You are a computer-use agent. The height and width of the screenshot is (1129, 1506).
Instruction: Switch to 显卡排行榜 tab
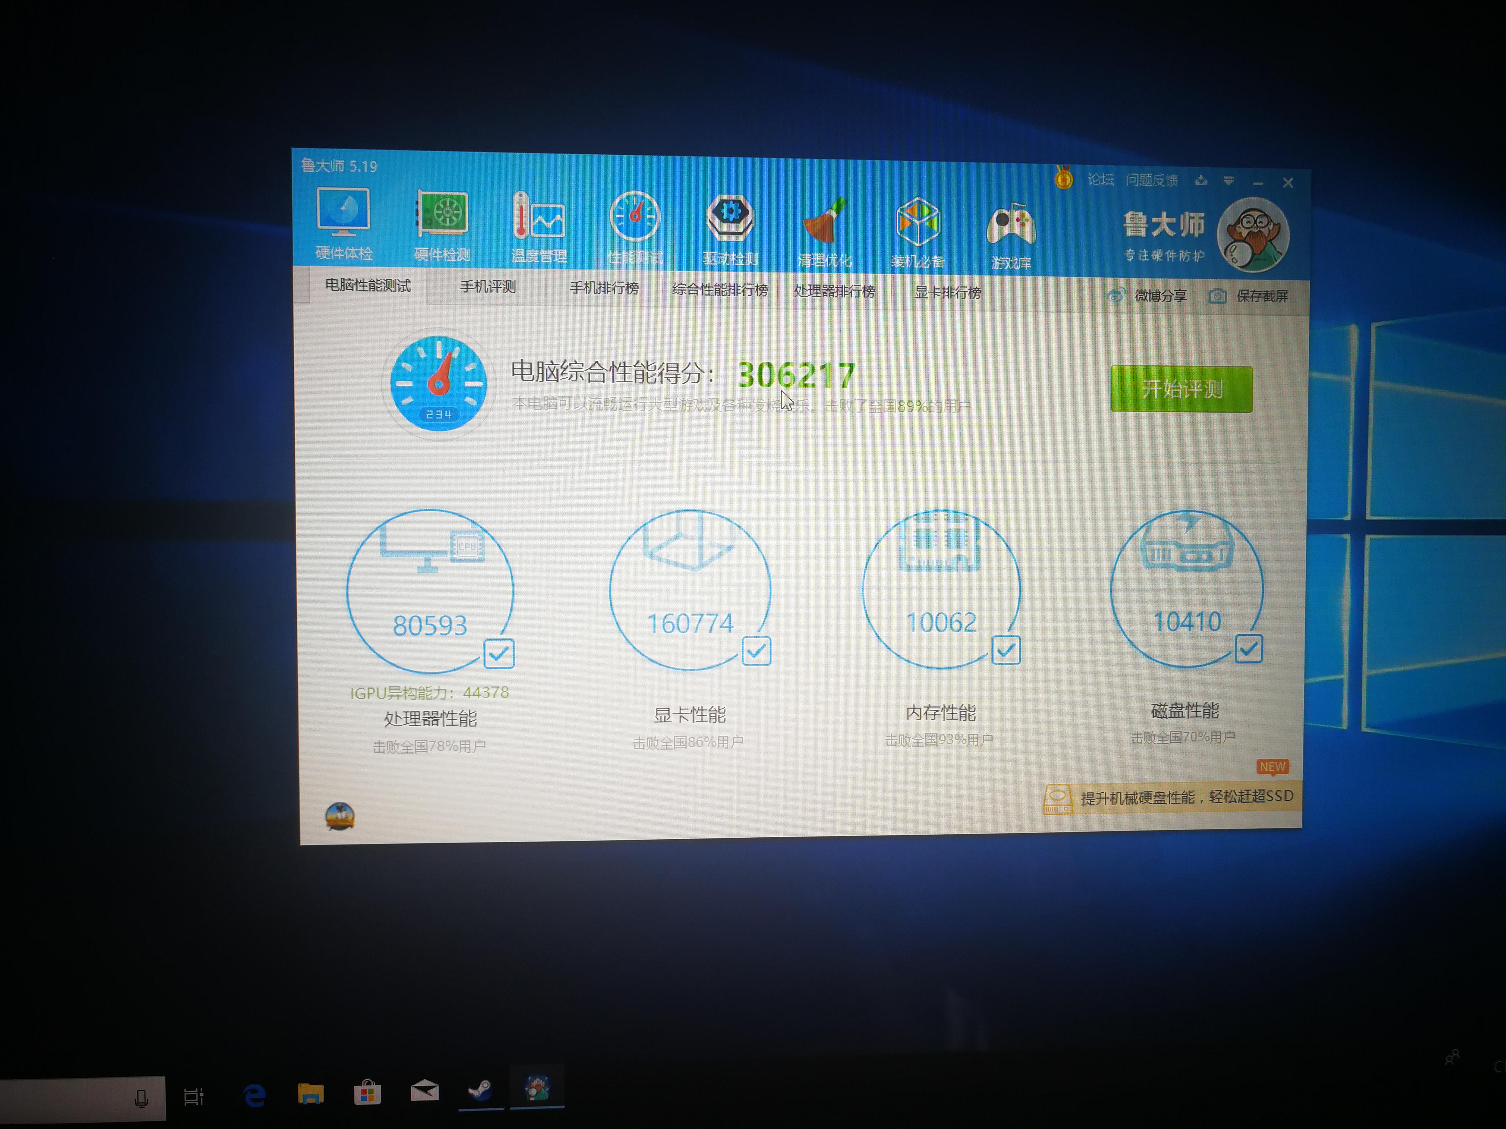(x=947, y=293)
